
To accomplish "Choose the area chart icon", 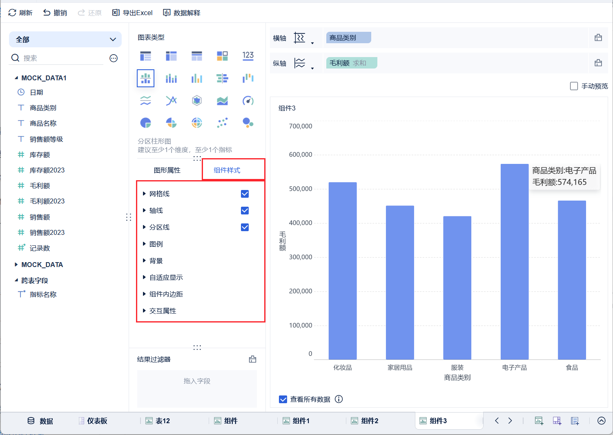I will [222, 101].
